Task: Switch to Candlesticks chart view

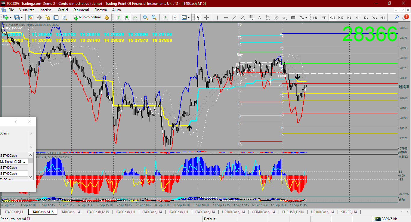Action: pos(127,17)
